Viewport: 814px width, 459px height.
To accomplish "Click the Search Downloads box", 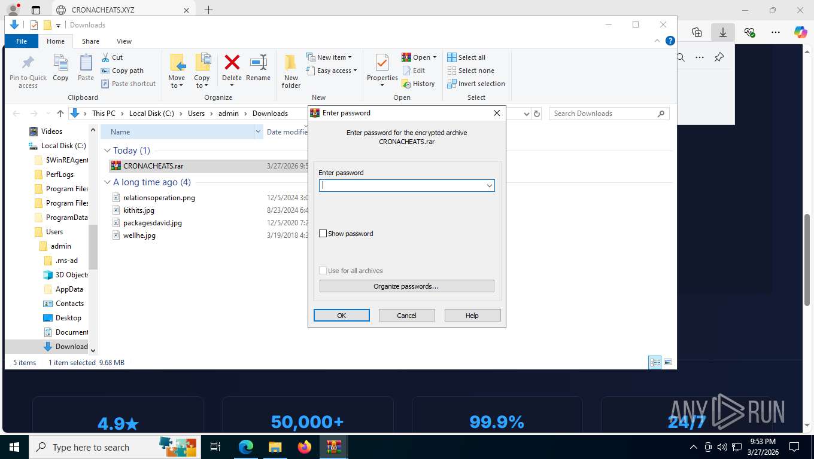I will click(x=609, y=114).
